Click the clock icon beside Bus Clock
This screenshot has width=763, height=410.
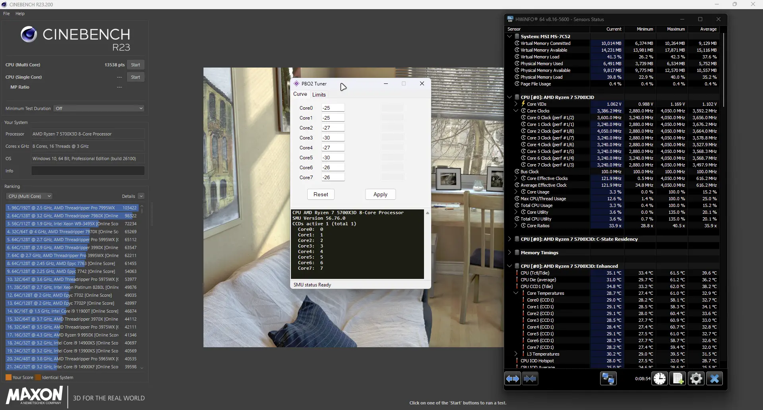tap(517, 172)
